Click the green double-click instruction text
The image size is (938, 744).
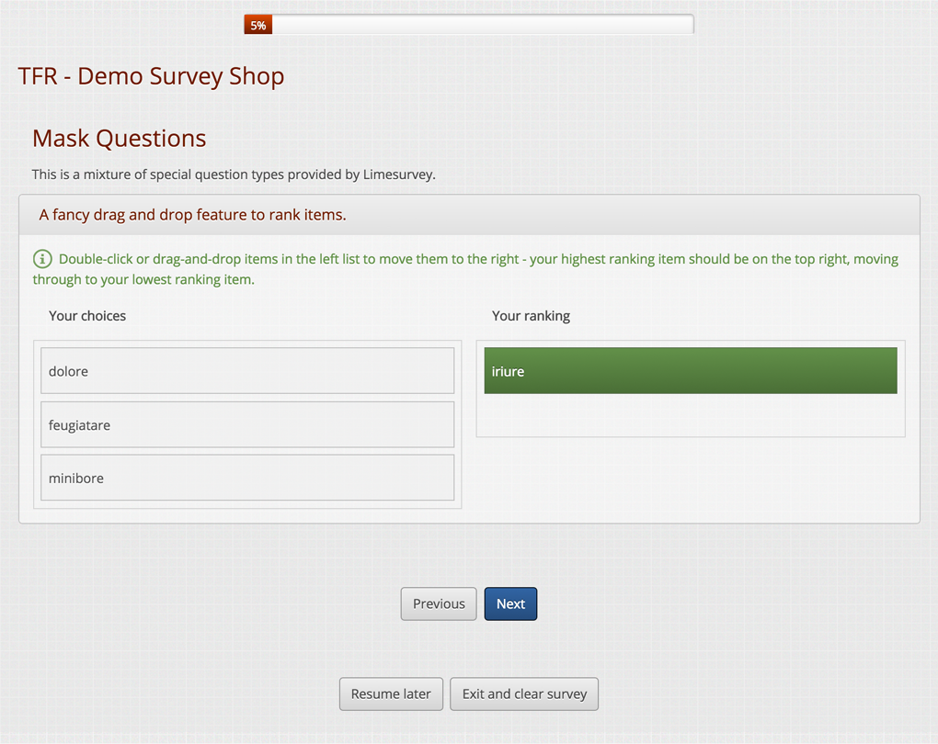coord(478,260)
